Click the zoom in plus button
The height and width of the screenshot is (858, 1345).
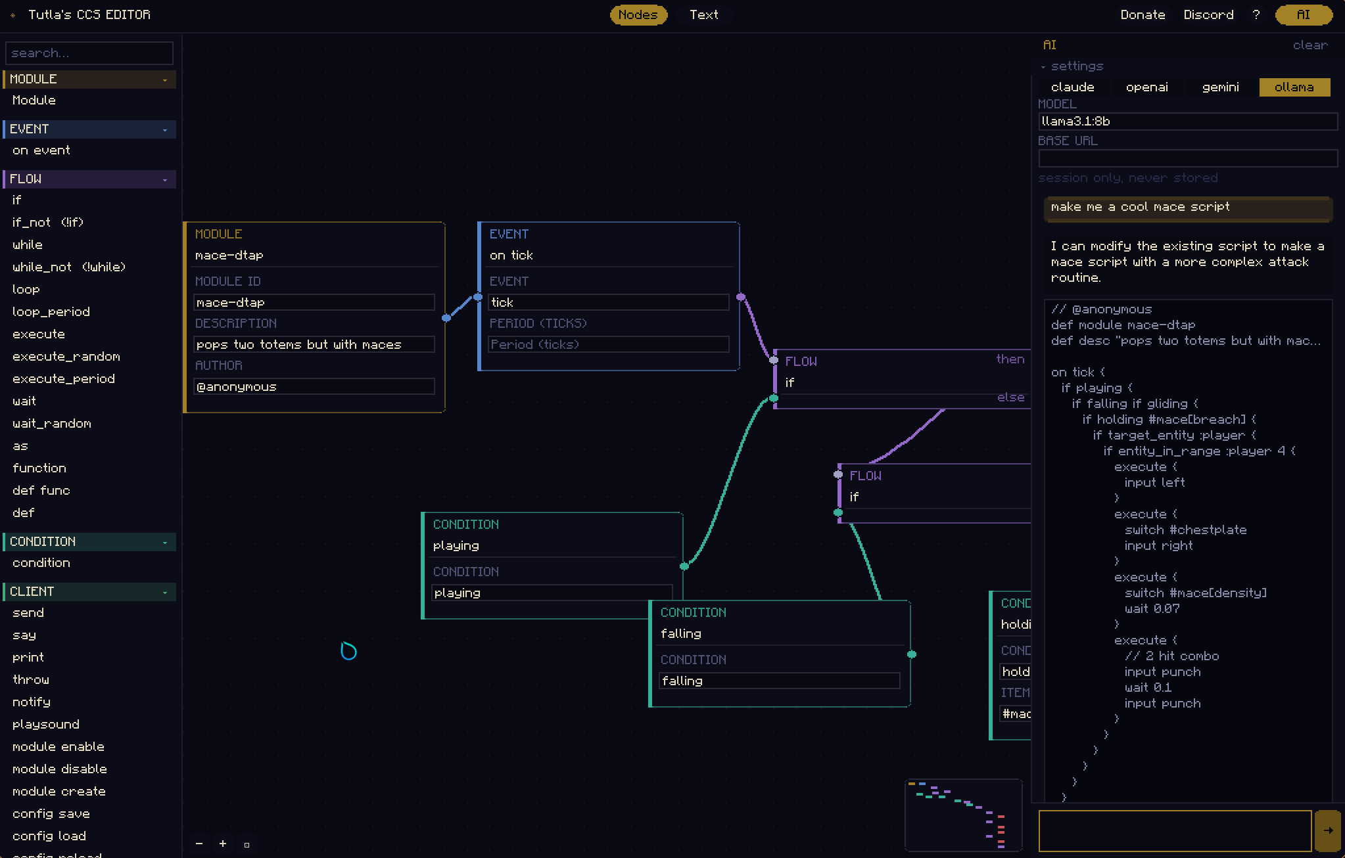click(223, 844)
